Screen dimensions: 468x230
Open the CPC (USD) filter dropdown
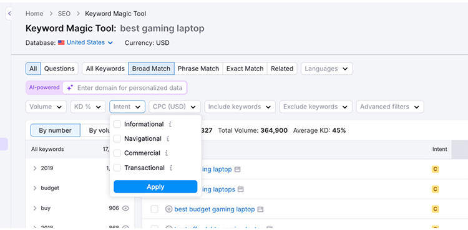click(175, 107)
